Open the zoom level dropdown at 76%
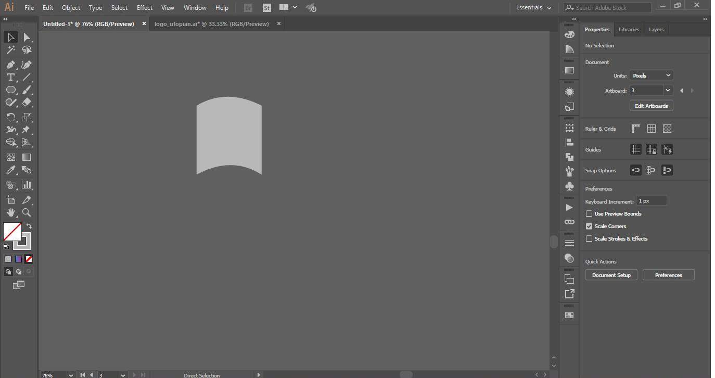The height and width of the screenshot is (378, 715). coord(71,375)
